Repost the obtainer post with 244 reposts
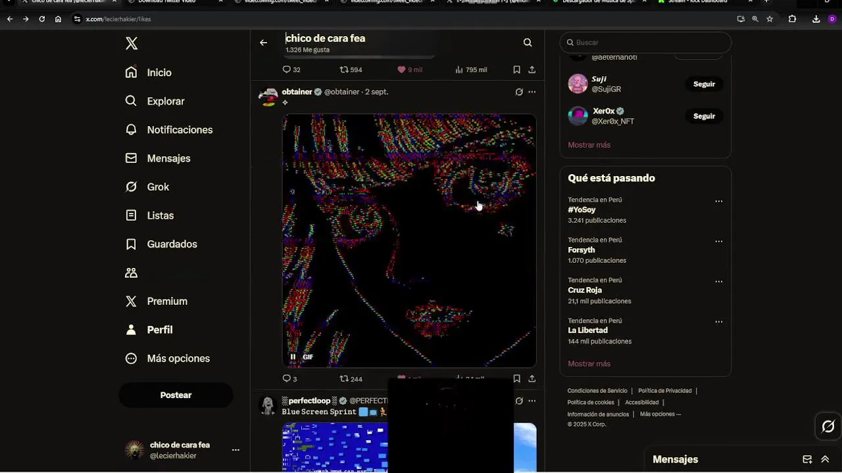The width and height of the screenshot is (842, 473). coord(351,379)
